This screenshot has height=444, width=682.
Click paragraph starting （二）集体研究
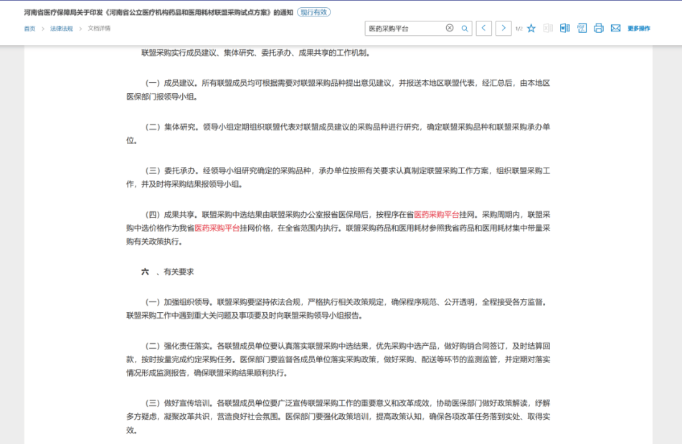pyautogui.click(x=338, y=134)
